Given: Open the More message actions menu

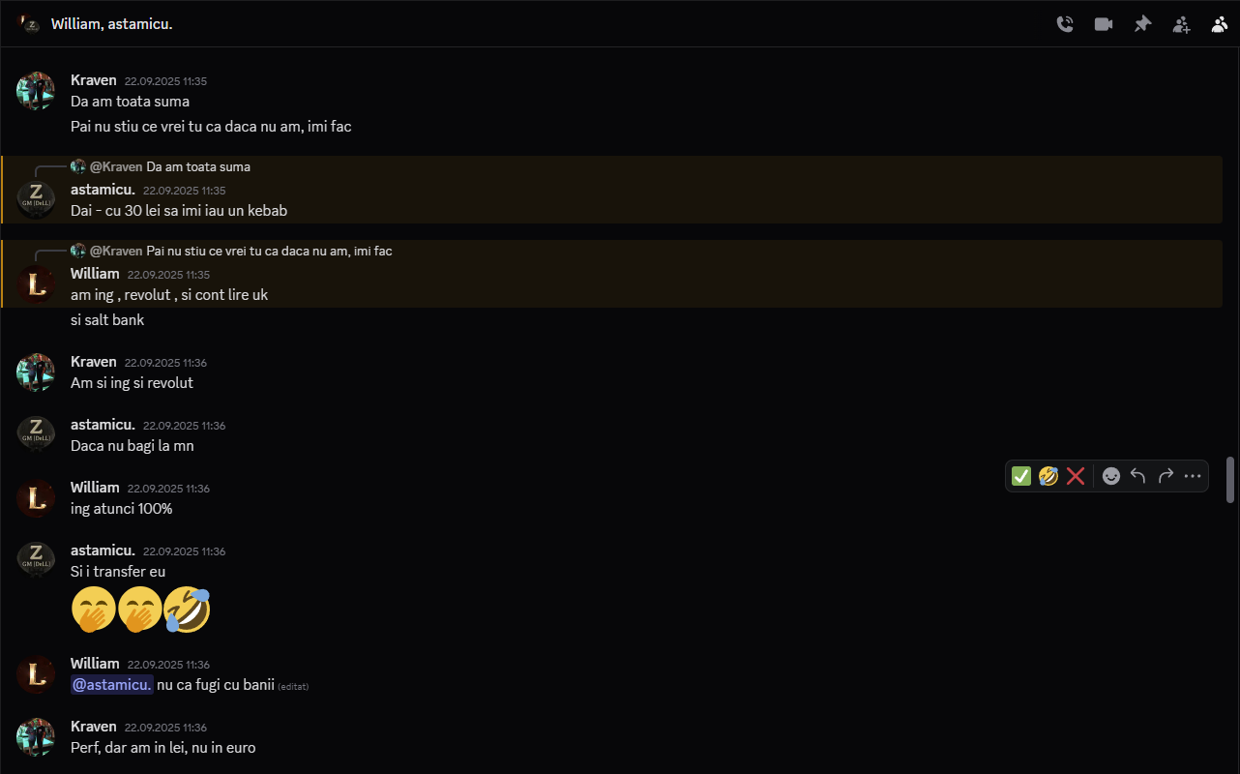Looking at the screenshot, I should tap(1192, 475).
